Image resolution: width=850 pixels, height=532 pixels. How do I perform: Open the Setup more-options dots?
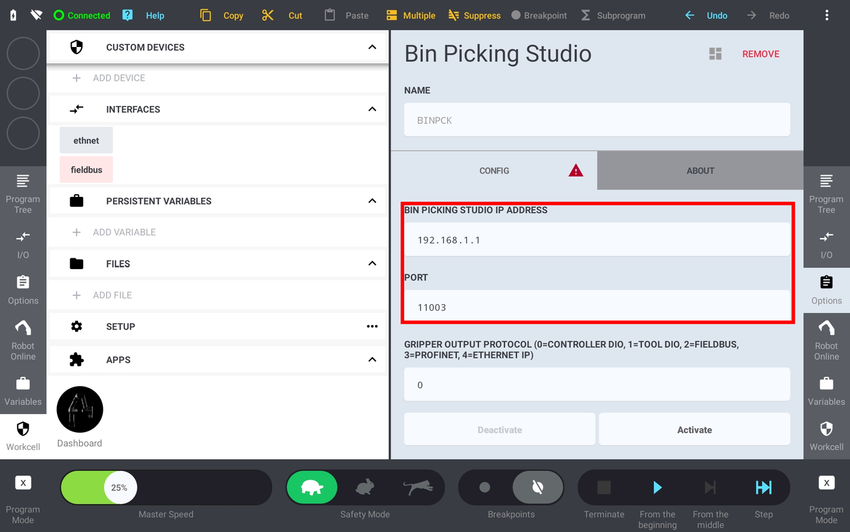coord(372,326)
